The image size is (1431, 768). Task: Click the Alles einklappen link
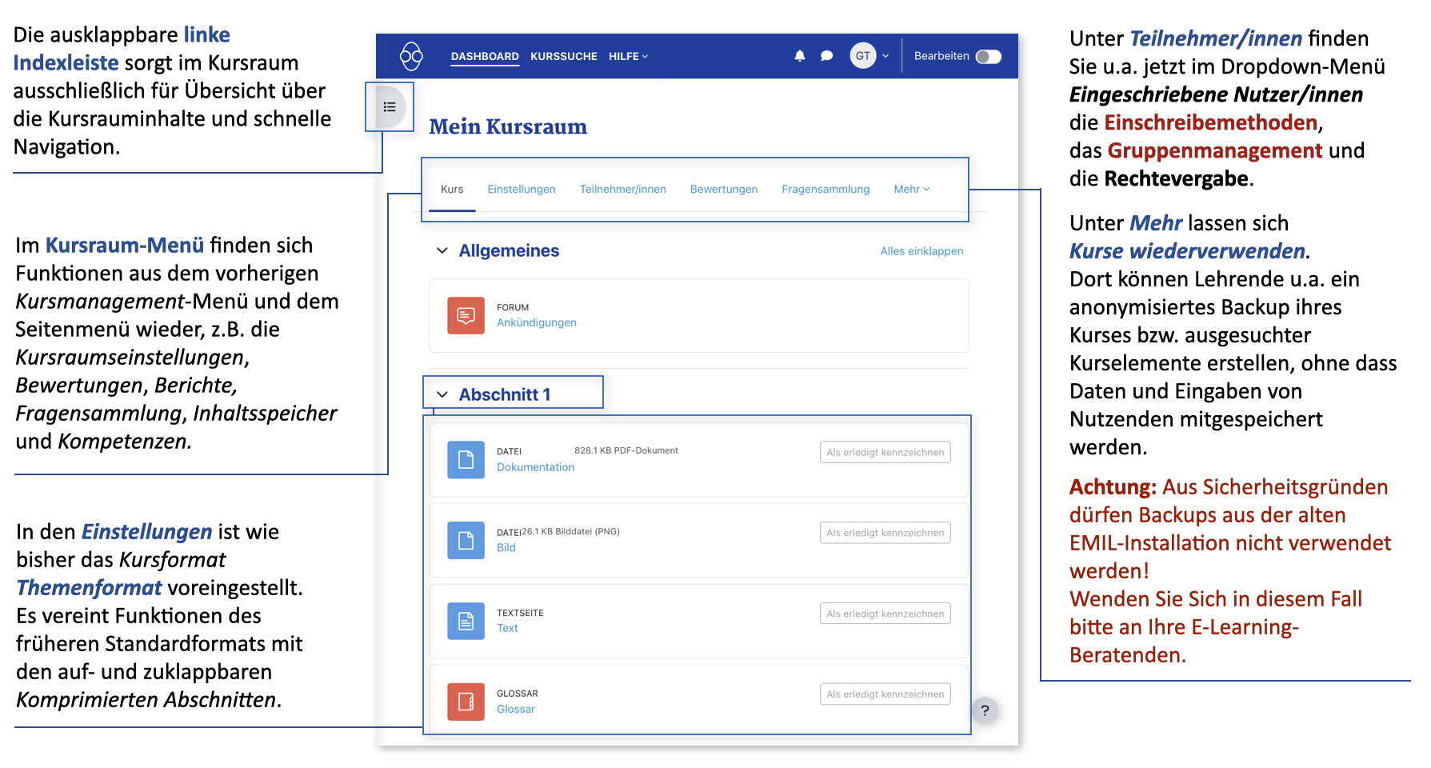(x=921, y=251)
